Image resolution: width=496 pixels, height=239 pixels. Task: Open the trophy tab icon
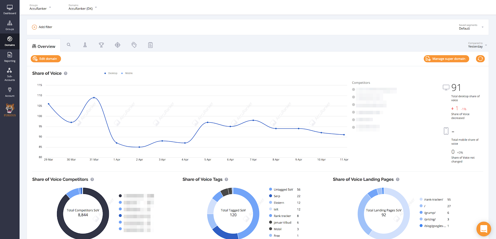coord(101,45)
